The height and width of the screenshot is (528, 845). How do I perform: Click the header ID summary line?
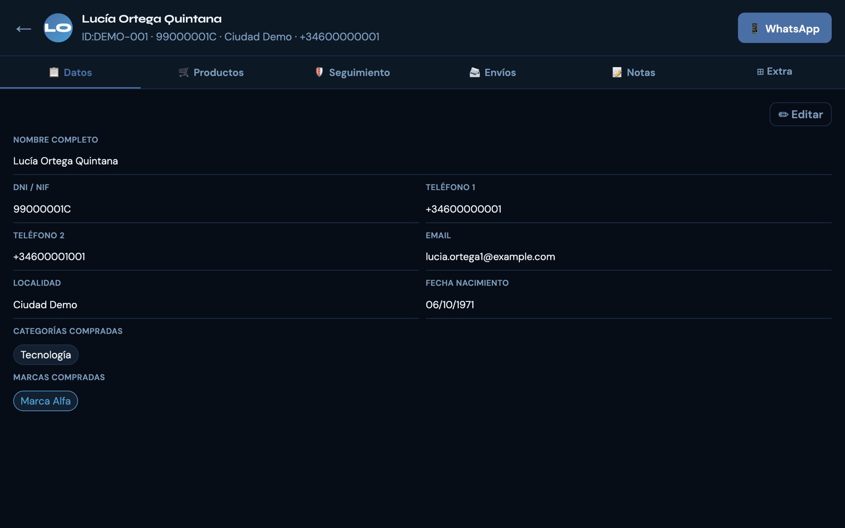(x=230, y=37)
